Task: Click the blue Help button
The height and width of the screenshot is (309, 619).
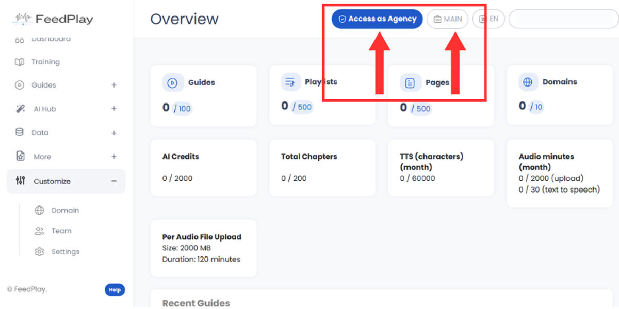Action: click(115, 290)
